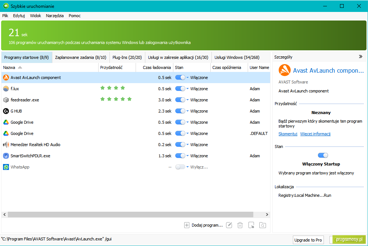368x246 pixels.
Task: Select Programy startowe tab
Action: click(x=27, y=57)
